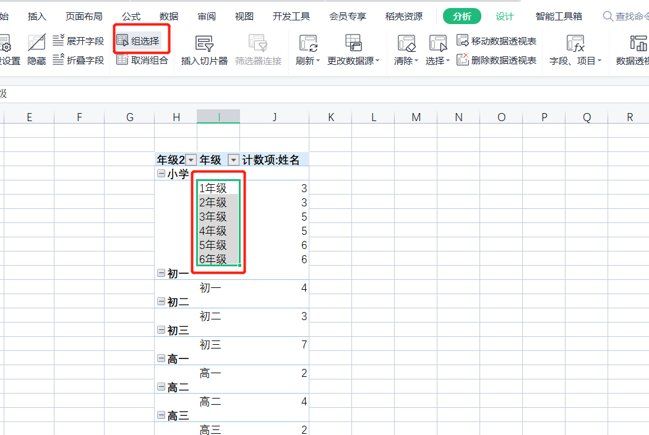The image size is (649, 435).
Task: Click the 4年级 cell
Action: click(218, 230)
